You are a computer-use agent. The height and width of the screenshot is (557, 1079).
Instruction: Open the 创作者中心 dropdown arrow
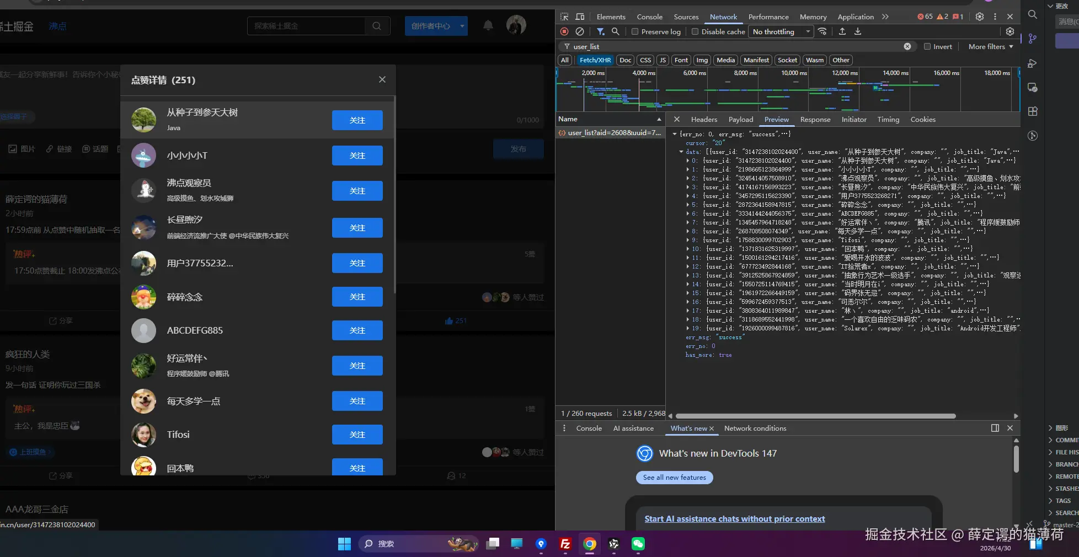tap(462, 26)
